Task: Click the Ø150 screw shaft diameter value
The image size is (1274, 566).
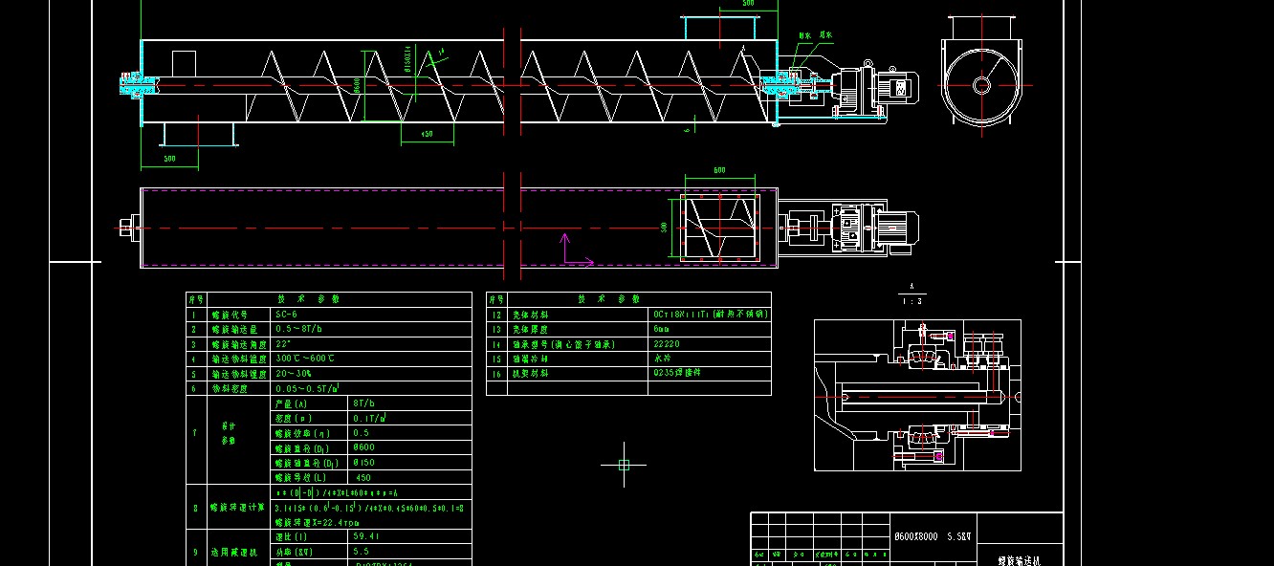Action: tap(363, 462)
